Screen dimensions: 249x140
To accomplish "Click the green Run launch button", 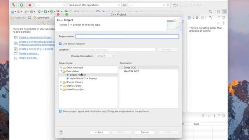I will coord(22,5).
